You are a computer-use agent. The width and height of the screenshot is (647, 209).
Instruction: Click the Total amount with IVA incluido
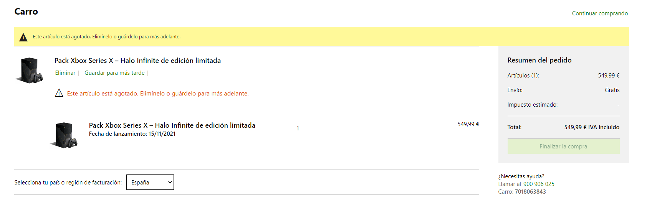(x=591, y=127)
